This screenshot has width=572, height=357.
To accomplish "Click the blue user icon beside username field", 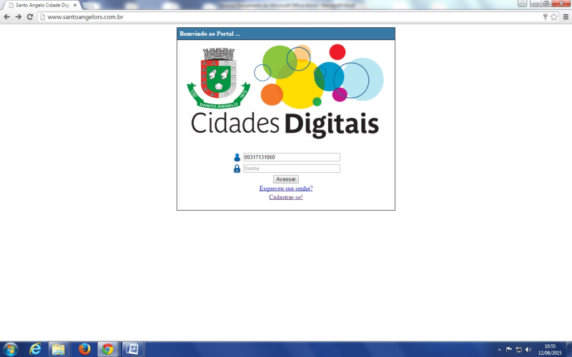I will pyautogui.click(x=237, y=157).
